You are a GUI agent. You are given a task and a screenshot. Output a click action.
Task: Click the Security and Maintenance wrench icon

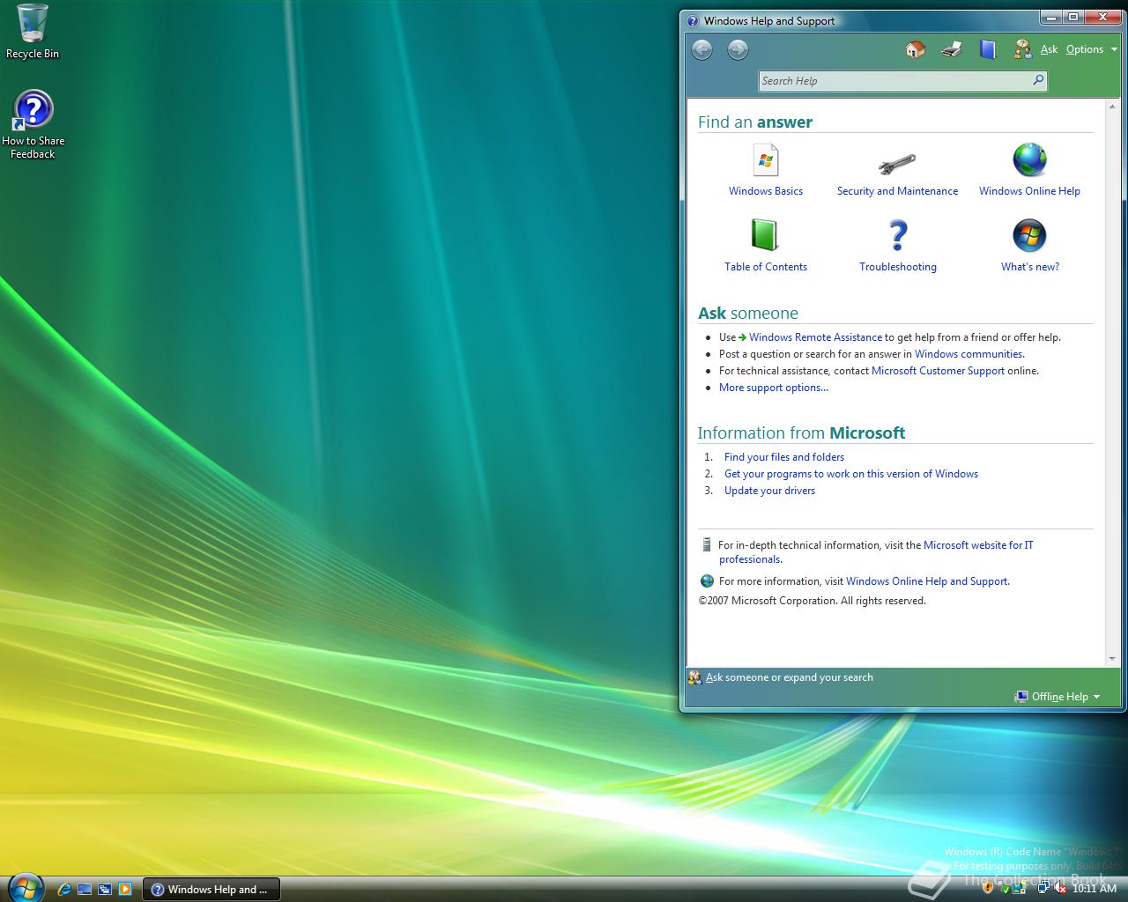pyautogui.click(x=897, y=163)
